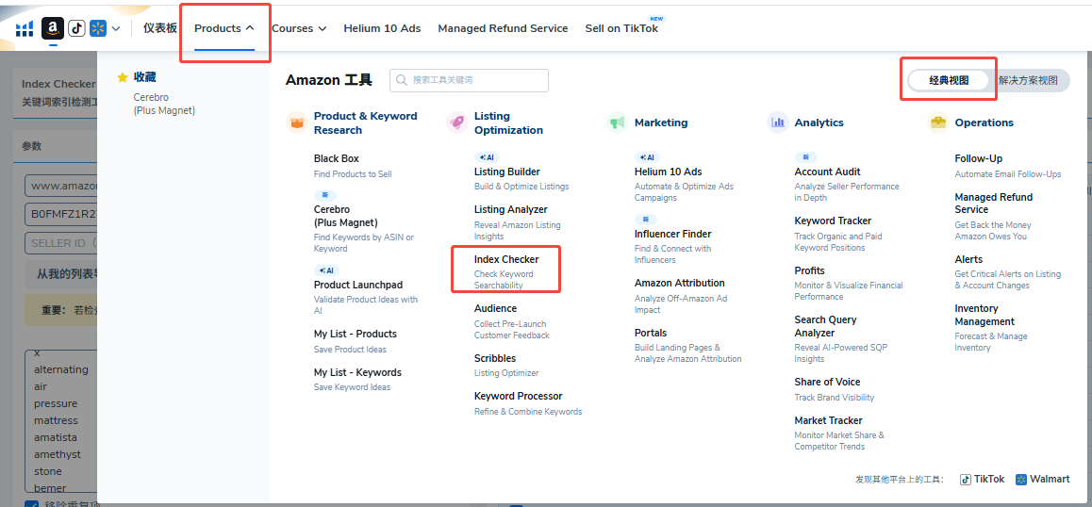Expand the marketplace switcher chevron
Viewport: 1092px width, 507px height.
[x=116, y=28]
